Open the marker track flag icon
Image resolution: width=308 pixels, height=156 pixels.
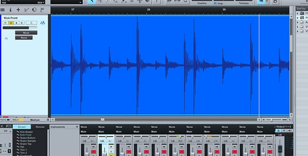(42, 10)
